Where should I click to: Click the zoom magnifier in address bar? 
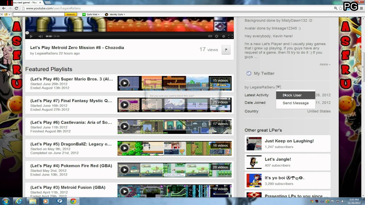point(336,8)
